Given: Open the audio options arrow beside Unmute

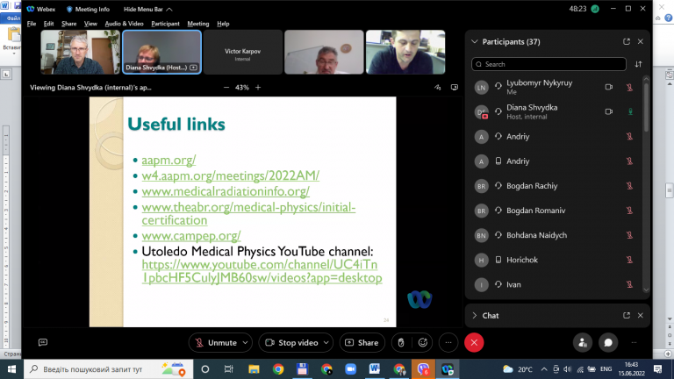Looking at the screenshot, I should point(246,342).
